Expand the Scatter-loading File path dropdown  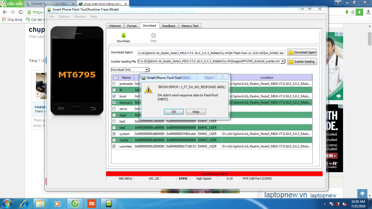283,62
